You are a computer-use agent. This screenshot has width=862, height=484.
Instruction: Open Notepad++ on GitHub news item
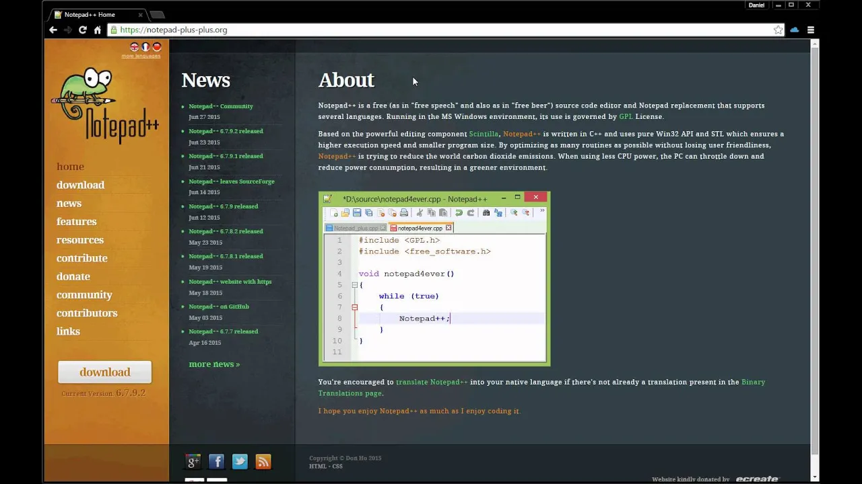point(219,307)
